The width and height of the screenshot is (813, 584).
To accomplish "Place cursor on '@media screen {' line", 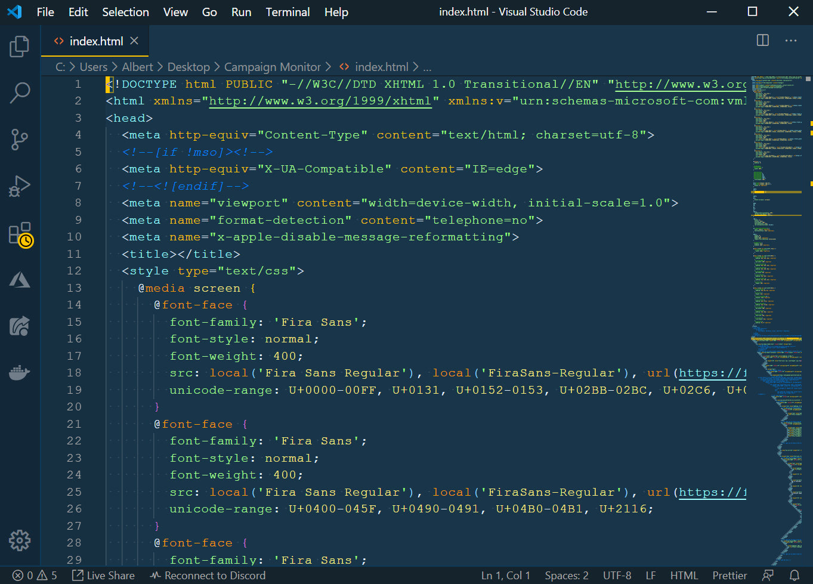I will click(x=197, y=288).
